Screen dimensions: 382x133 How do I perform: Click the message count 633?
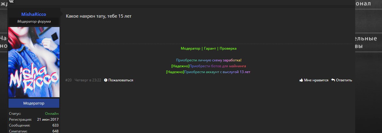point(56,125)
